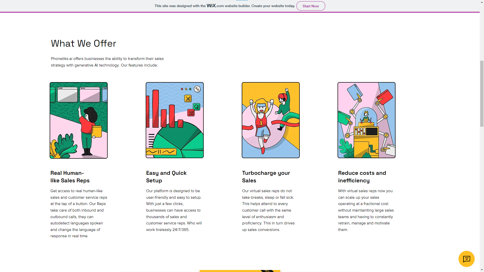Screen dimensions: 484x272
Task: Select the Turbocharge your Sales illustration
Action: [x=271, y=120]
